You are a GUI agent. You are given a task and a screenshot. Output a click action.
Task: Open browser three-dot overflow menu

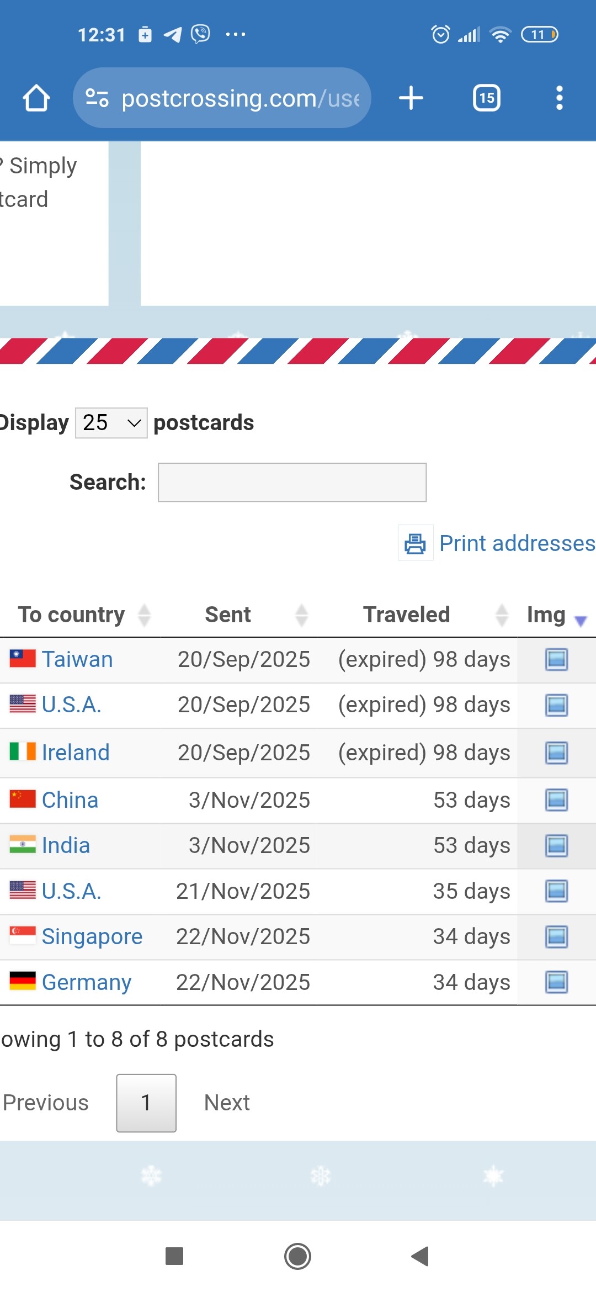(x=559, y=98)
